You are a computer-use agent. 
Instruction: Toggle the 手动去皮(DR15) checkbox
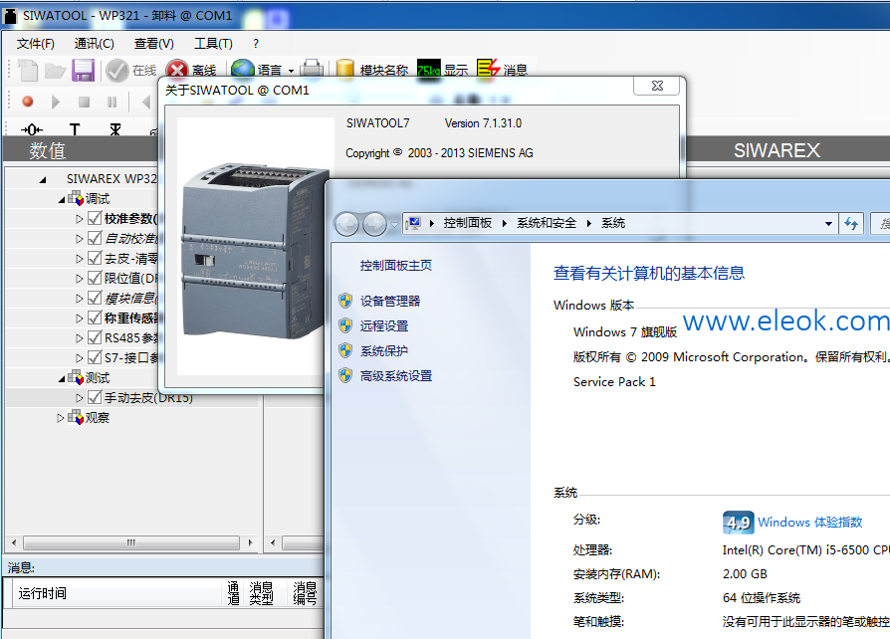(95, 397)
